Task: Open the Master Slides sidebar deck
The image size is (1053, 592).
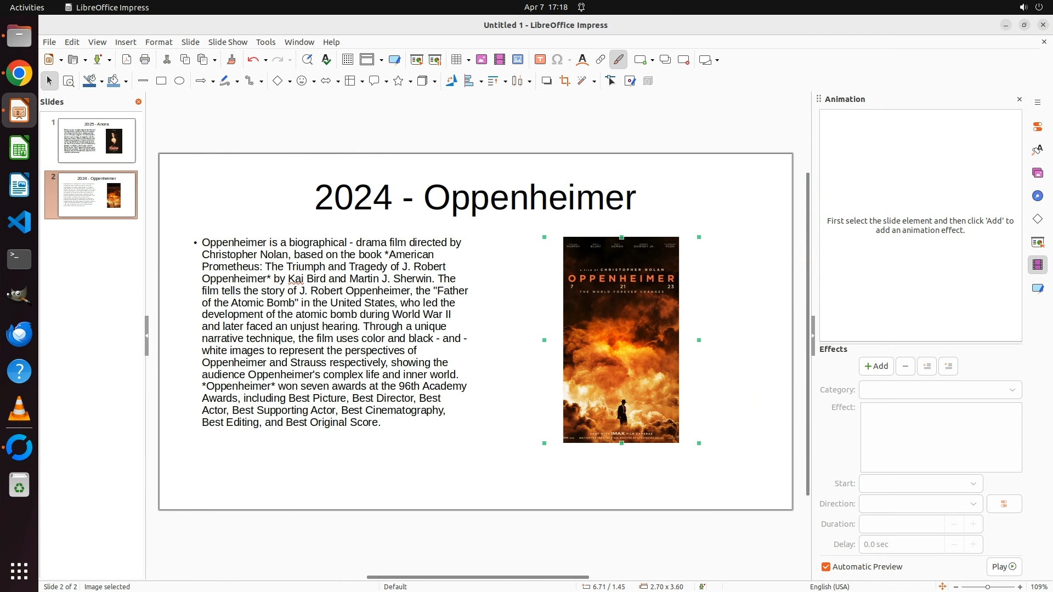Action: tap(1037, 288)
